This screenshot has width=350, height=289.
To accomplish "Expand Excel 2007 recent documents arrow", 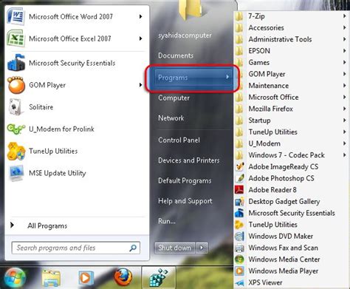I will tap(140, 38).
